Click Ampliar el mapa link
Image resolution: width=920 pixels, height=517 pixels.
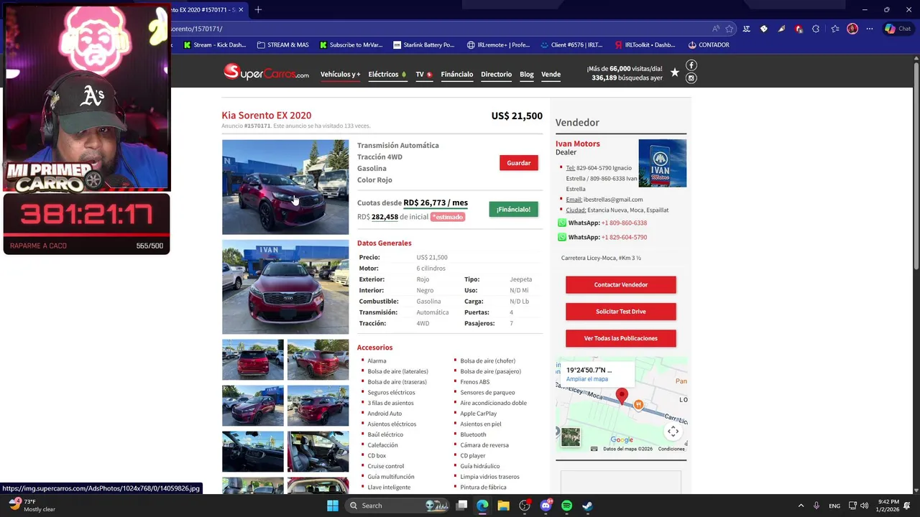point(587,379)
